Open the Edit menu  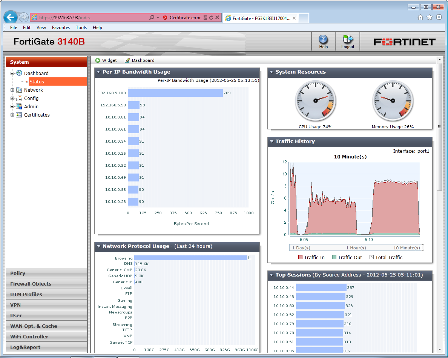tap(26, 28)
